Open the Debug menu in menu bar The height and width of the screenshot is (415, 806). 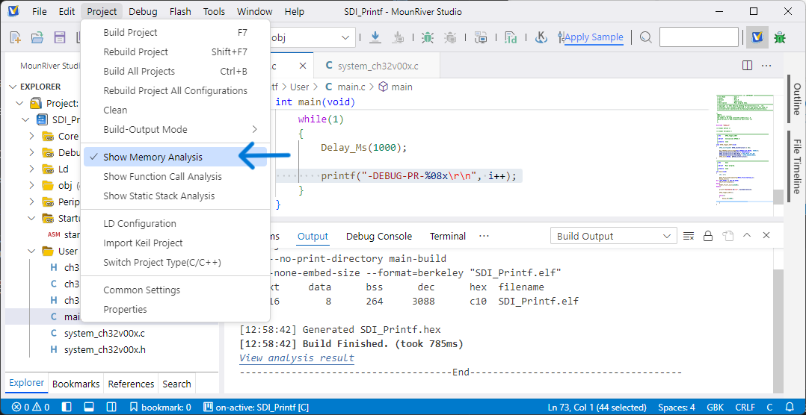143,11
